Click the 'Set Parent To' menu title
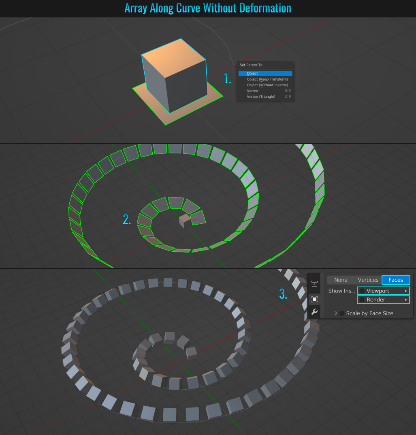The image size is (416, 435). (251, 65)
